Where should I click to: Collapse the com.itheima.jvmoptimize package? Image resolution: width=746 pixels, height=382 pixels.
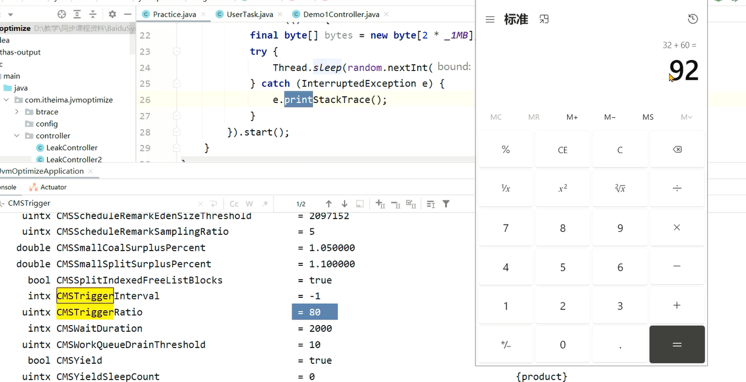point(6,100)
